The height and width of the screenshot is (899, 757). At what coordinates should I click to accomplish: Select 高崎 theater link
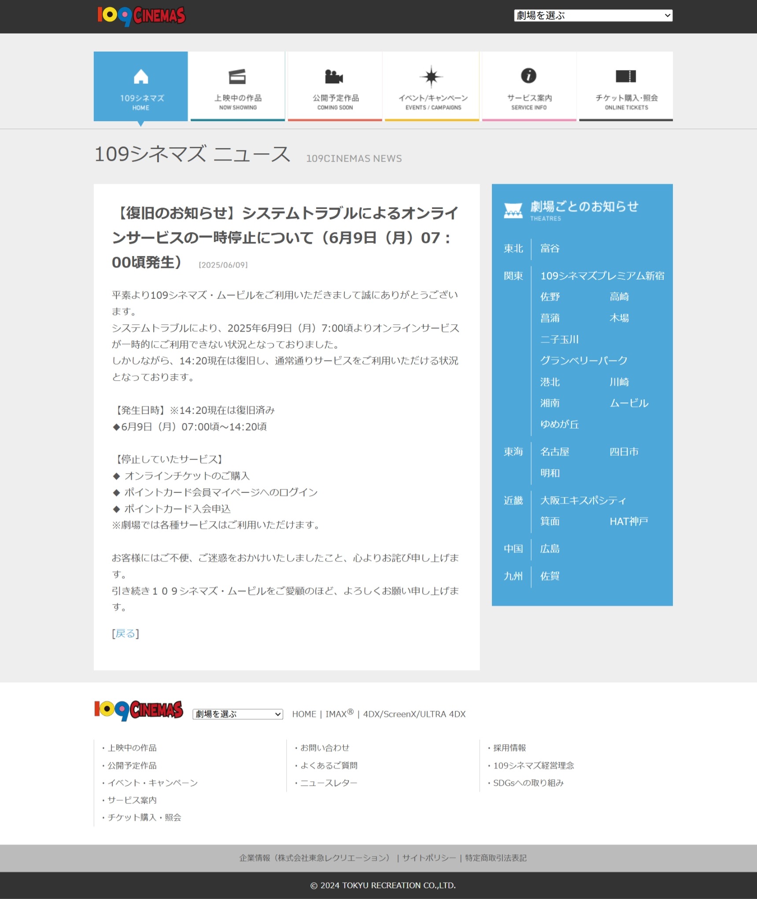(619, 297)
